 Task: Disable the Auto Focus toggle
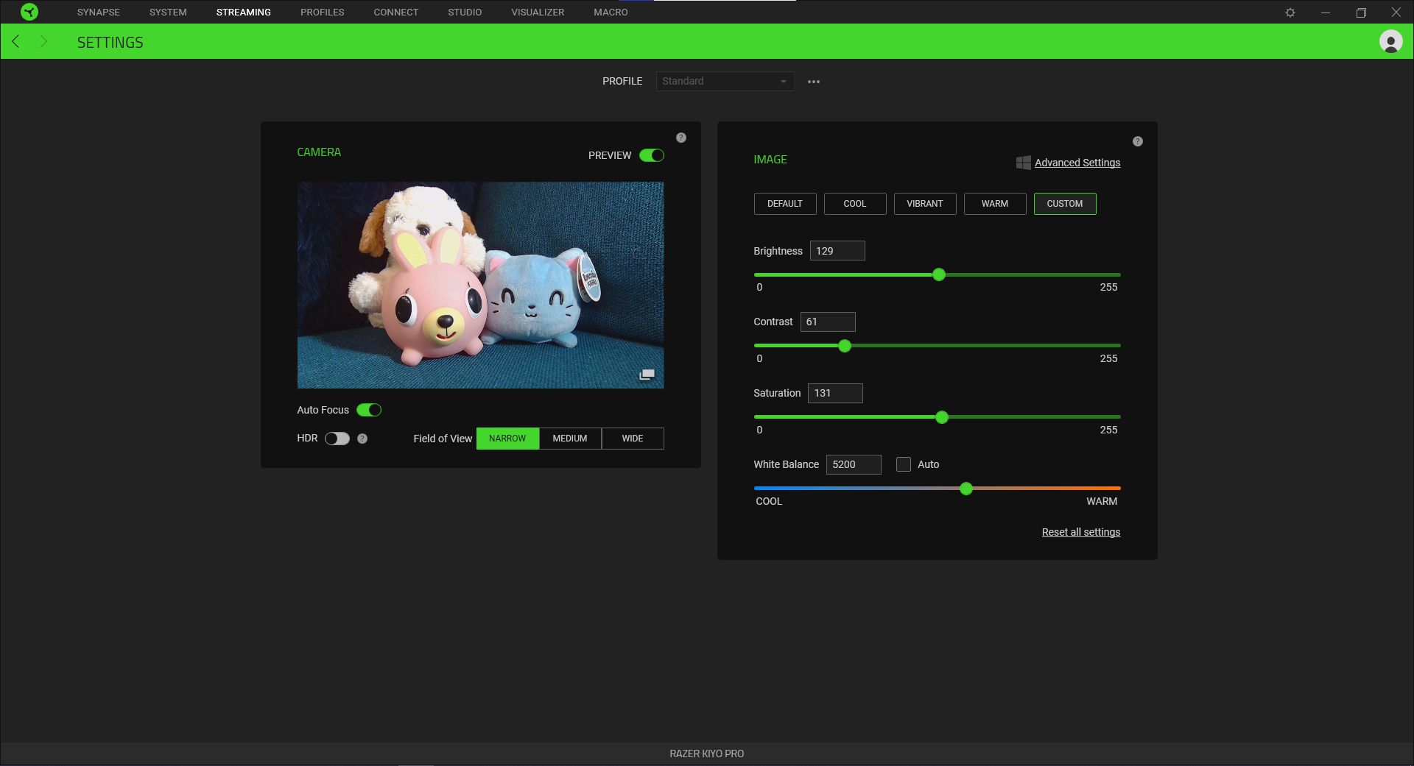[x=369, y=410]
